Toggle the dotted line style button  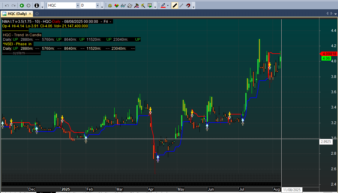(x=181, y=6)
